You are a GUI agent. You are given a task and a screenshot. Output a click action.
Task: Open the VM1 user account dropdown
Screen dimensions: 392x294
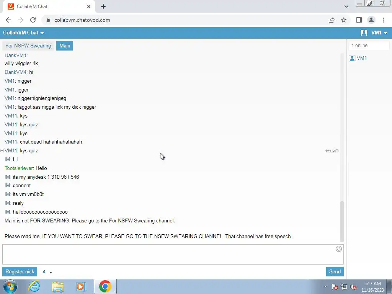click(379, 33)
